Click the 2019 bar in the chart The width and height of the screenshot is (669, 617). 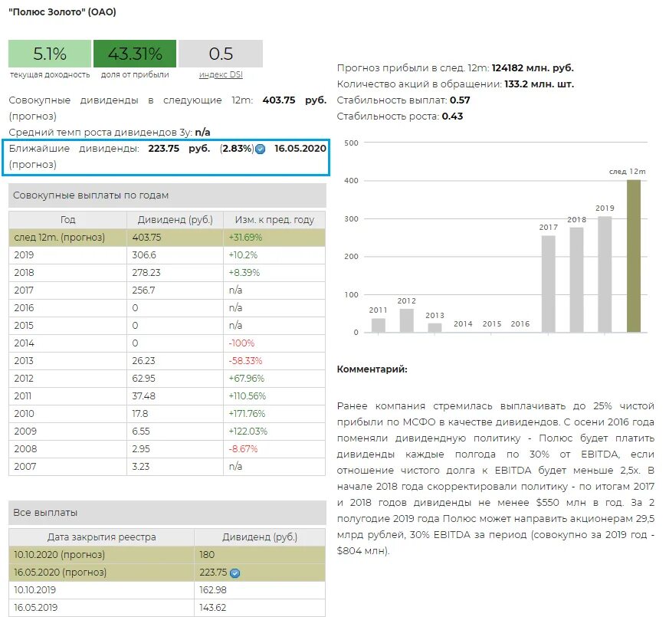pyautogui.click(x=605, y=274)
